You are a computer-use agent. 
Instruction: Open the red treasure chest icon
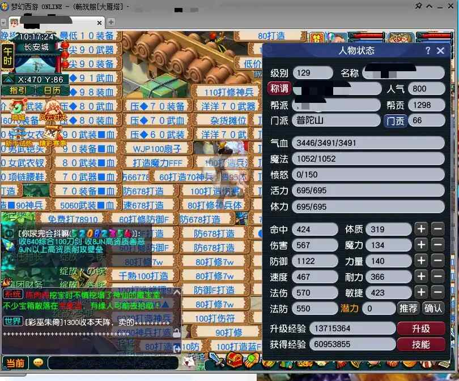pyautogui.click(x=234, y=360)
